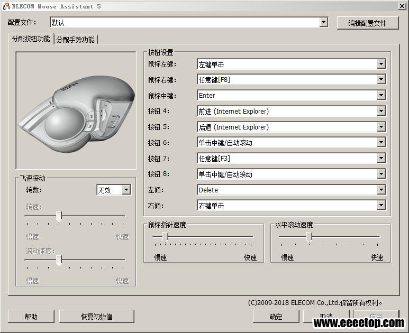The height and width of the screenshot is (333, 409).
Task: Click the 滚动速度 slider thumb
Action: (x=59, y=260)
